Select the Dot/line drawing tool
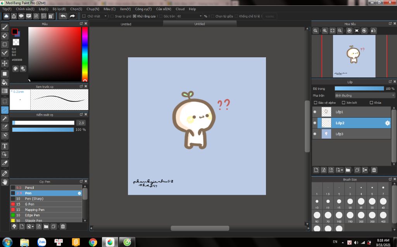Viewport: 397px width, 247px height. 5,53
